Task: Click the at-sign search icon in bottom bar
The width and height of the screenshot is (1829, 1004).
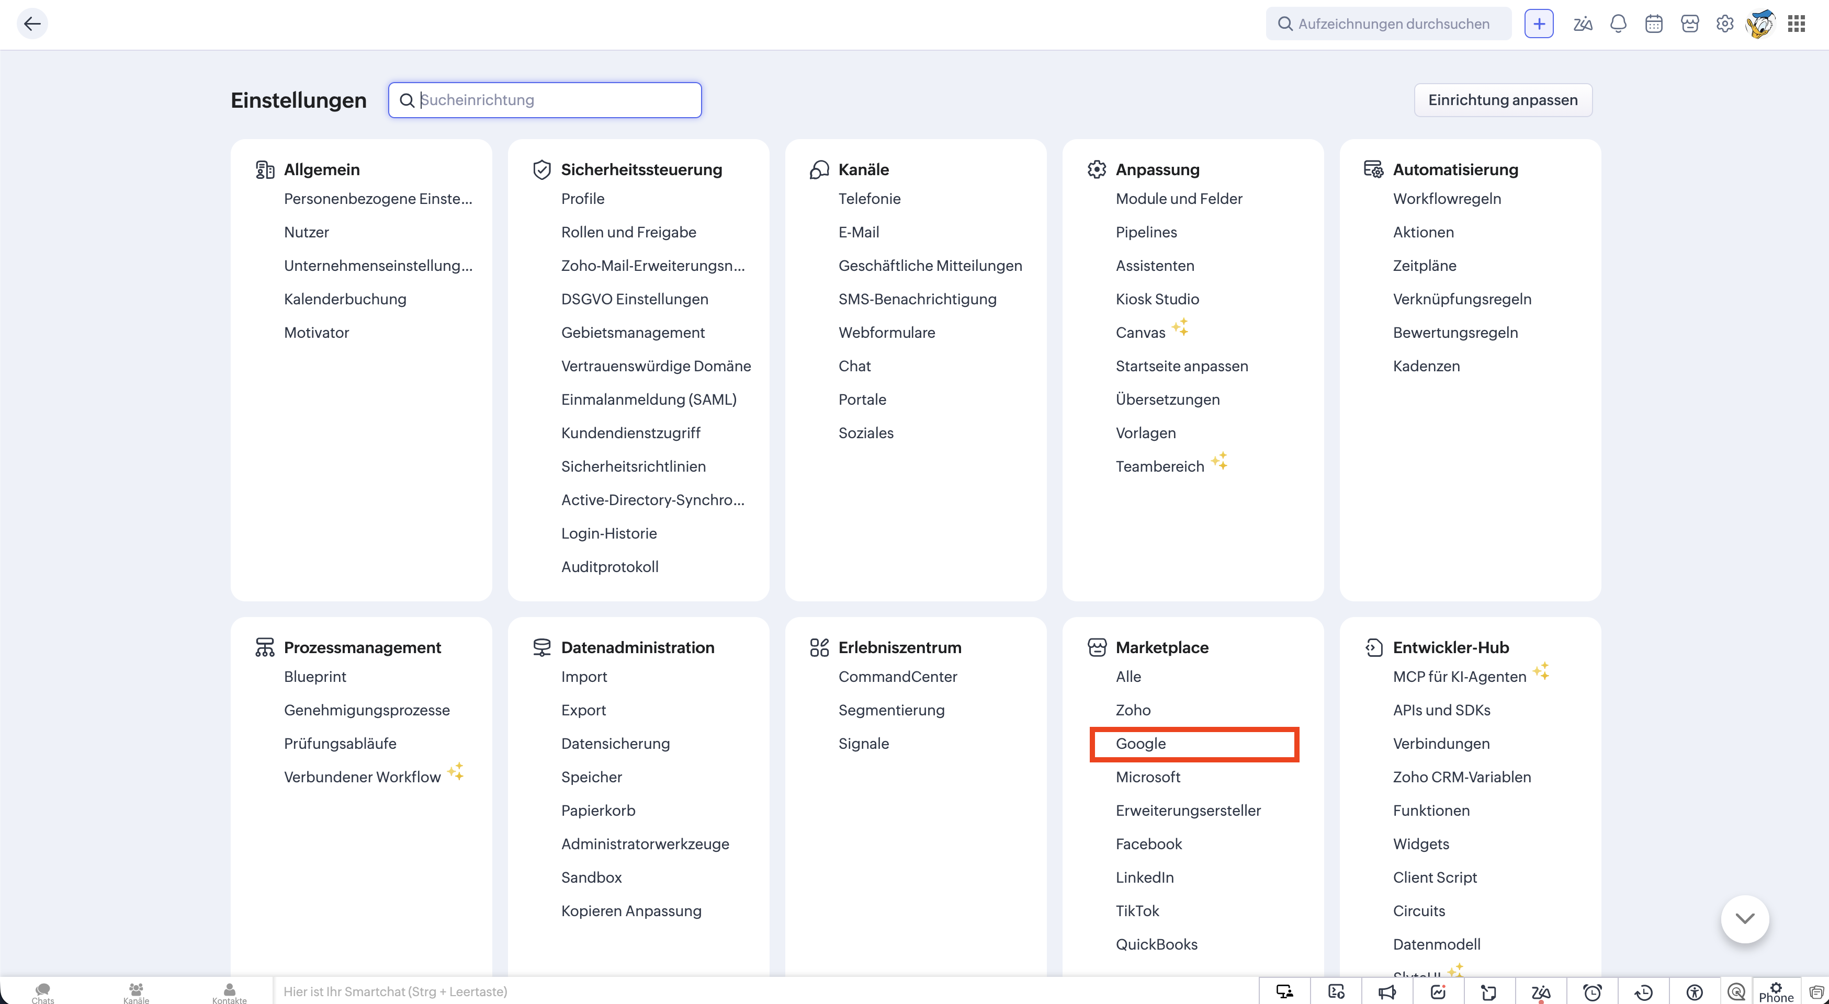Action: [x=1737, y=991]
